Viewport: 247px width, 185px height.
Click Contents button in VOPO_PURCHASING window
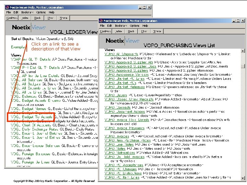point(106,31)
